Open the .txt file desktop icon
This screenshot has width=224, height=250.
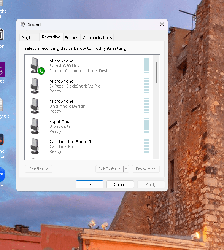[x=1, y=105]
